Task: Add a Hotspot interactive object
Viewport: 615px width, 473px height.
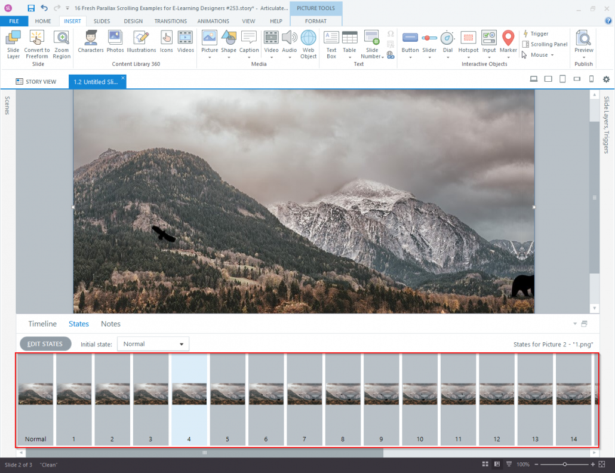Action: coord(468,43)
